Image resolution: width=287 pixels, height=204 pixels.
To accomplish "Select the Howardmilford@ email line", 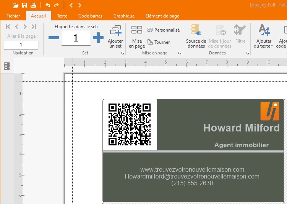I will pos(192,176).
